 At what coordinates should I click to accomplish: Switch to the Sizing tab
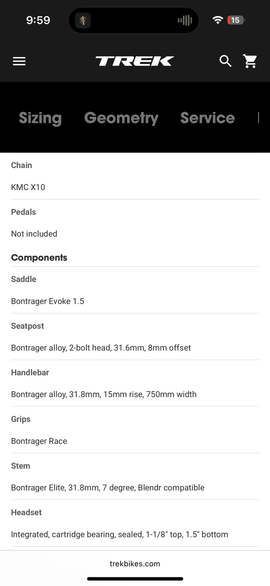pos(40,118)
